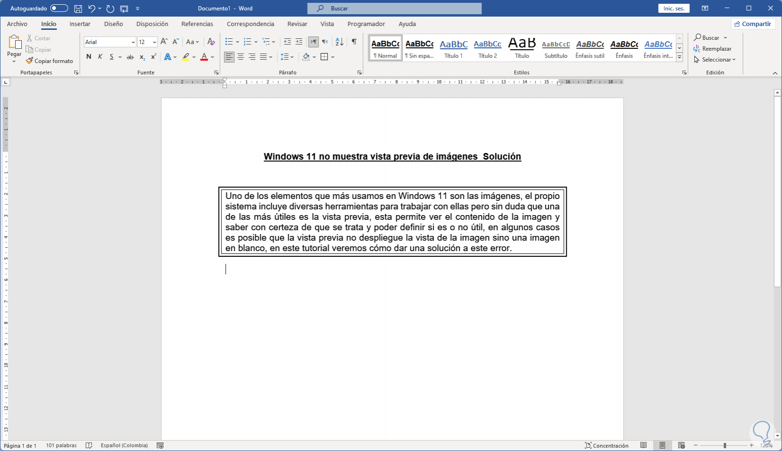Switch to the Insertar tab
The width and height of the screenshot is (782, 451).
[x=80, y=24]
